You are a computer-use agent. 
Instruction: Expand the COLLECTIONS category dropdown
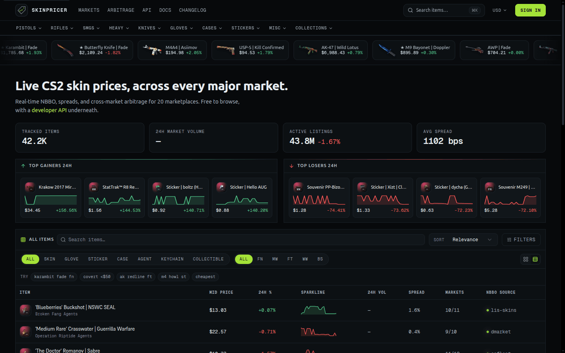click(x=314, y=28)
